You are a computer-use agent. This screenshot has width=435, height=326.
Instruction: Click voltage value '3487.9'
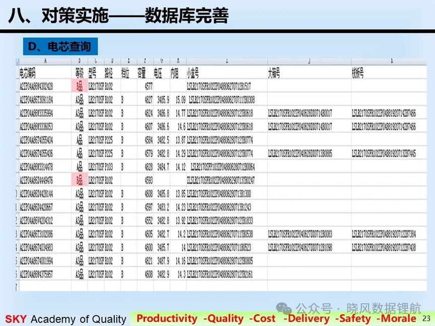[x=163, y=261]
